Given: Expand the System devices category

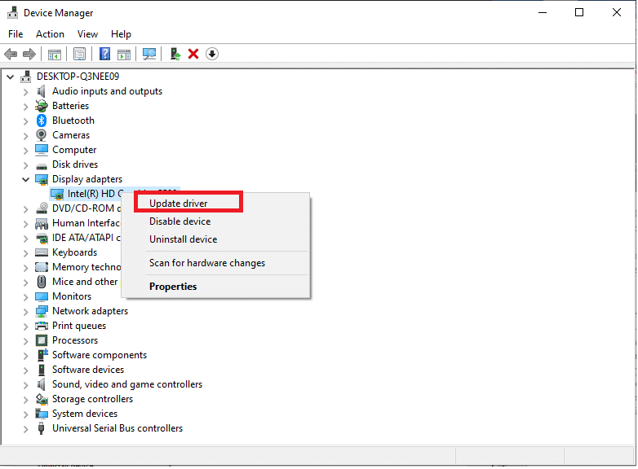Looking at the screenshot, I should coord(25,414).
